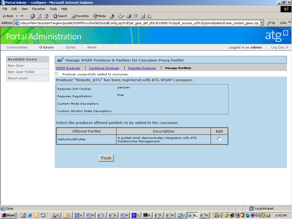Click the show desktop quick launch icon
The image size is (292, 219).
[x=43, y=215]
